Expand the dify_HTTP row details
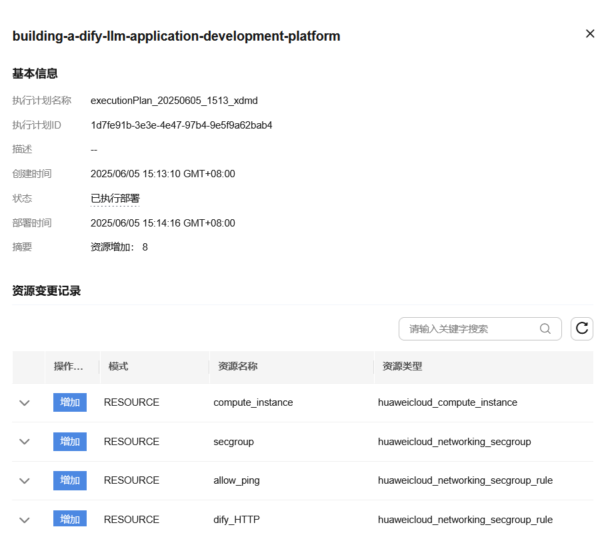This screenshot has height=547, width=604. tap(25, 520)
